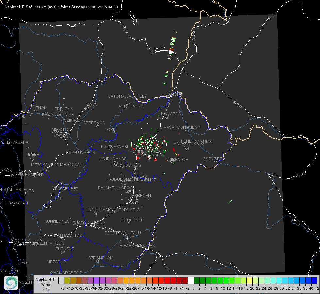The width and height of the screenshot is (320, 294).
Task: Click the HAJDÚNÁNÁS town label
Action: (113, 159)
